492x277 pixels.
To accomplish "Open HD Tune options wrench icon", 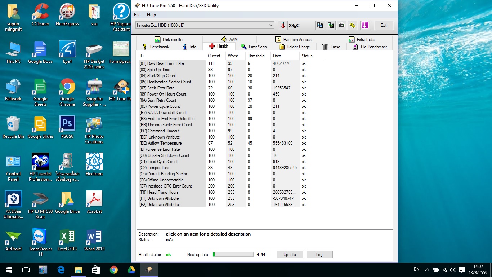I will [353, 25].
